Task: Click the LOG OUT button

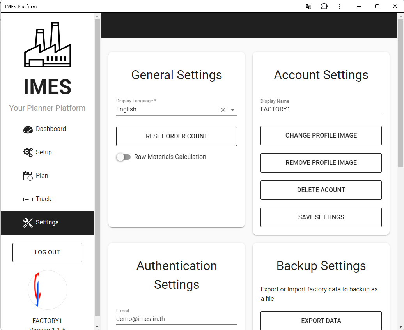Action: pos(47,252)
